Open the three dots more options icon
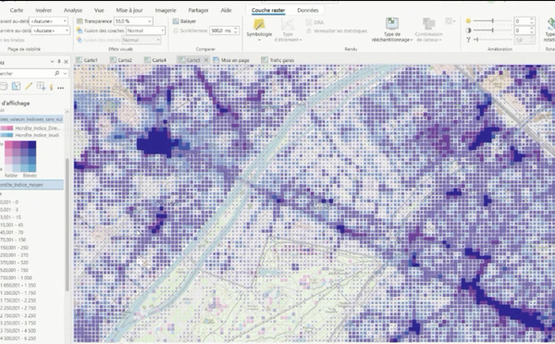 [x=60, y=88]
